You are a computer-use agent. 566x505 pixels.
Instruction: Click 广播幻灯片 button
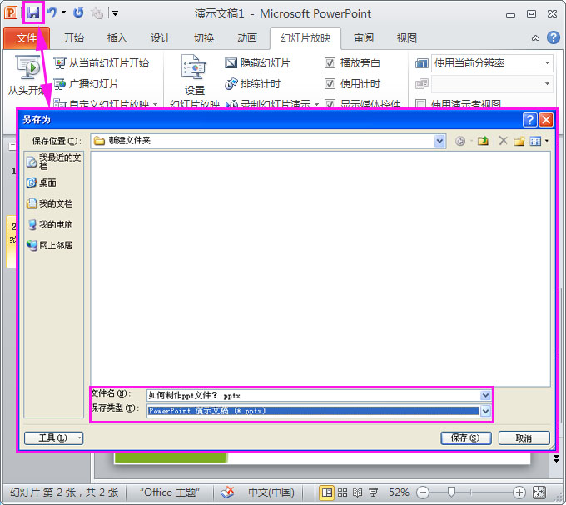[87, 84]
